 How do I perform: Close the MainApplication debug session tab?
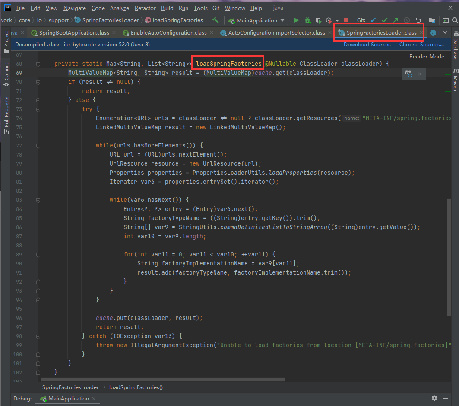pos(94,398)
